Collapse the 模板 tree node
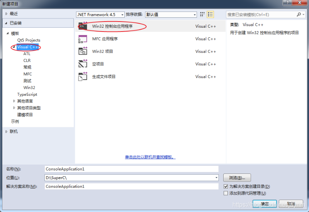The image size is (309, 212). coord(7,33)
